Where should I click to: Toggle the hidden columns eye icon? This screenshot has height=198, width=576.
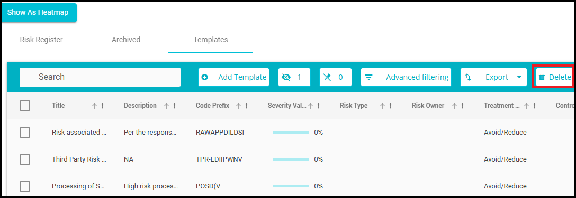pyautogui.click(x=286, y=78)
